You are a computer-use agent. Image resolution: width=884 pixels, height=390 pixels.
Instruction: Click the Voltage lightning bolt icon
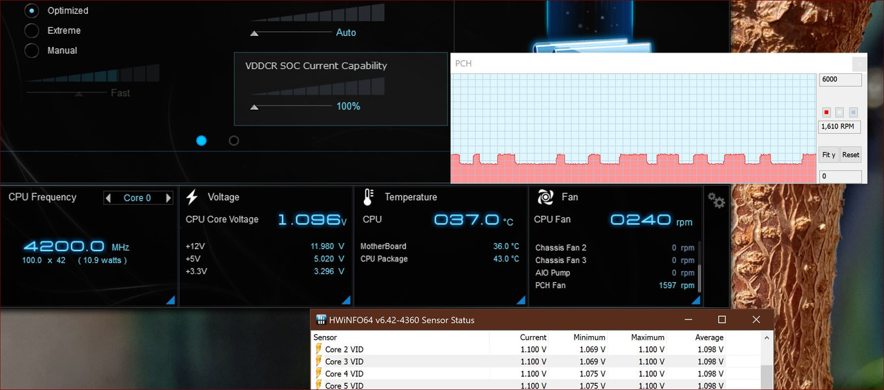click(x=193, y=197)
